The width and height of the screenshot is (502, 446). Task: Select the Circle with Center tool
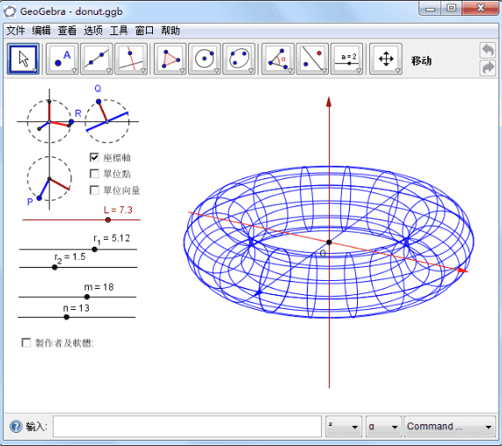(x=204, y=59)
